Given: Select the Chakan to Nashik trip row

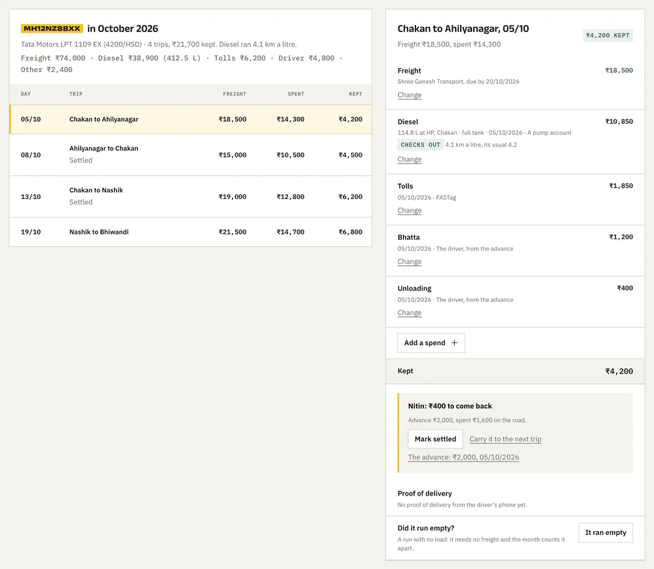Looking at the screenshot, I should click(x=191, y=196).
